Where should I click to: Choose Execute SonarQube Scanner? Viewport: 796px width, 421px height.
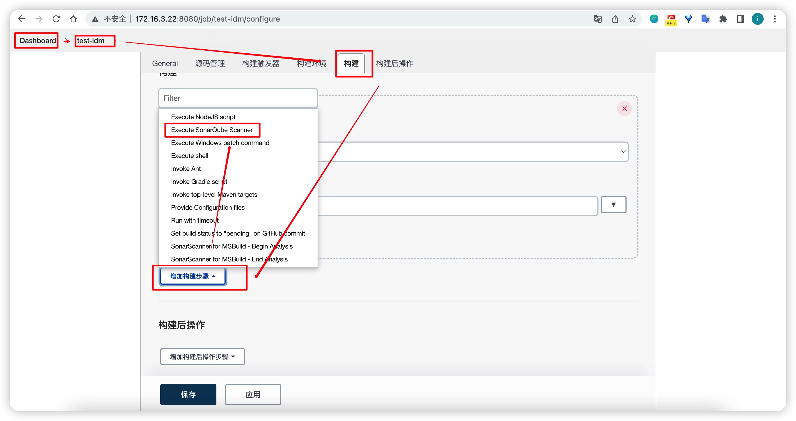point(212,130)
